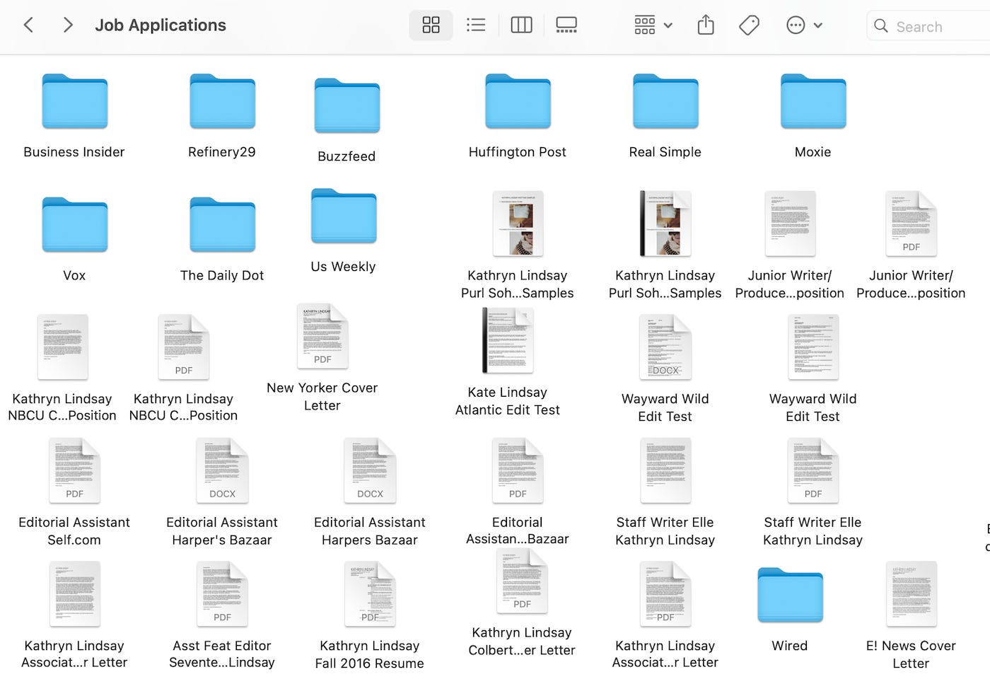Select Kathryn Lindsay Colbert...er Letter PDF
Screen dimensions: 990x679
pyautogui.click(x=522, y=581)
